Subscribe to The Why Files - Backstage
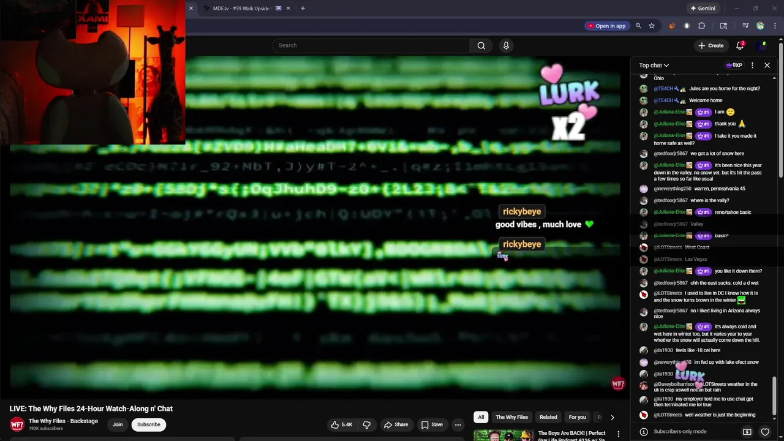Screen dimensions: 784x441 point(149,424)
